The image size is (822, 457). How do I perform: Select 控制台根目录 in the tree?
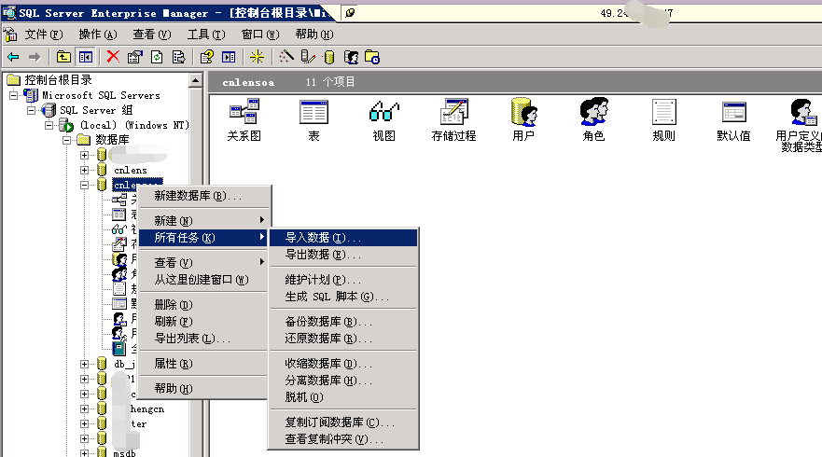click(x=58, y=80)
